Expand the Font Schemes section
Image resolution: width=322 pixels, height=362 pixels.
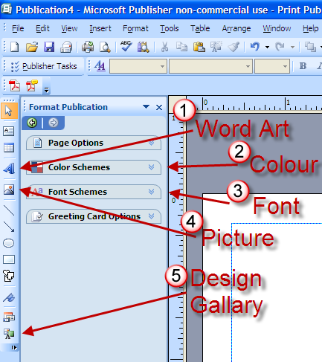94,192
